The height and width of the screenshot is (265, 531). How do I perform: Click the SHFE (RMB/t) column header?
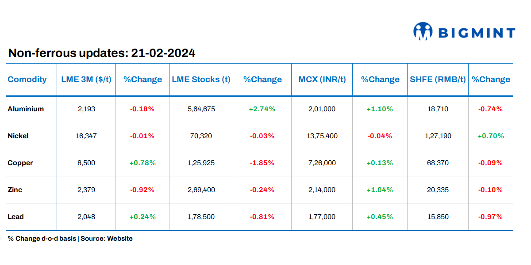(438, 79)
